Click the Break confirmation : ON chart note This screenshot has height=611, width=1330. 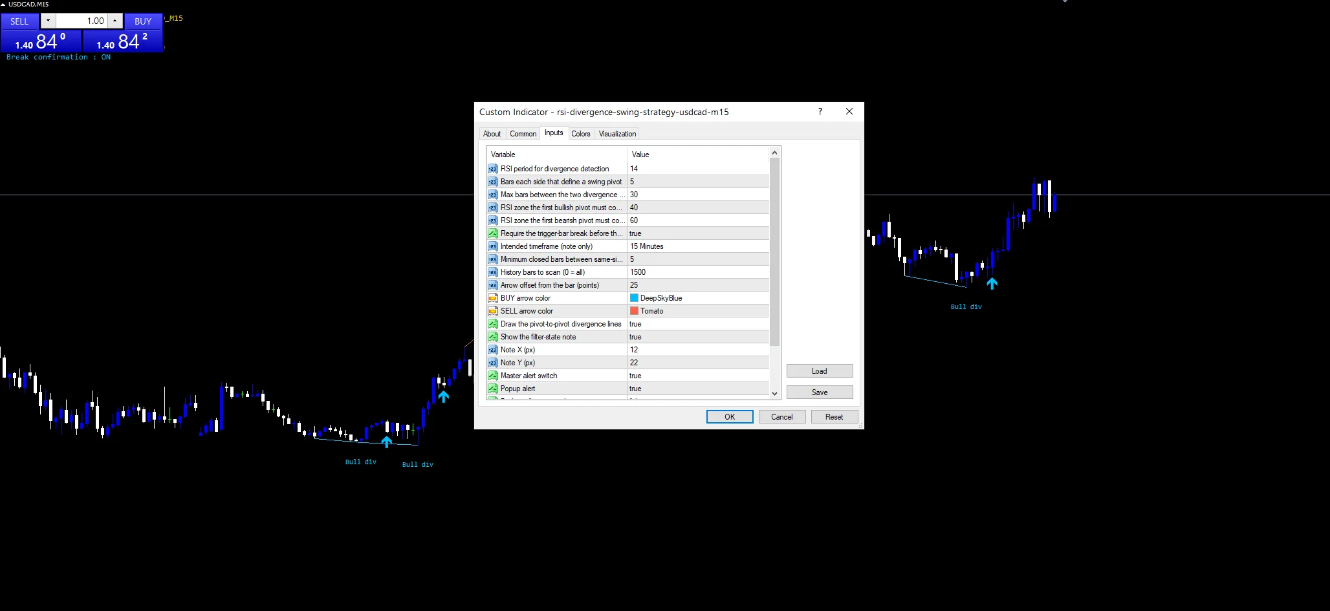[58, 57]
